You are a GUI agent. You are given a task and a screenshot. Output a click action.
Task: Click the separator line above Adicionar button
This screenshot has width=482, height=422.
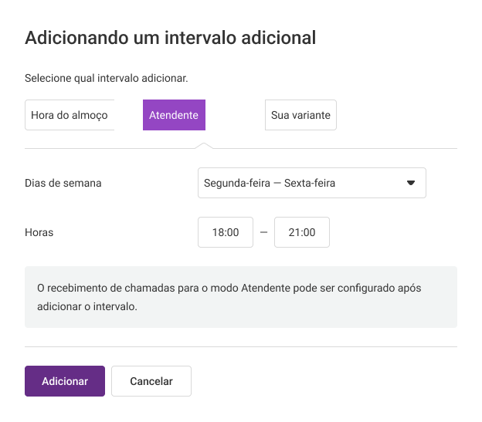(241, 347)
